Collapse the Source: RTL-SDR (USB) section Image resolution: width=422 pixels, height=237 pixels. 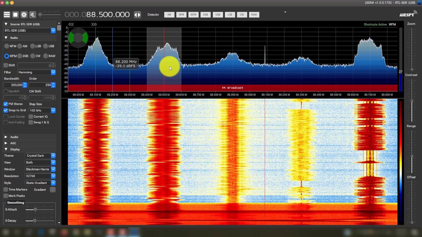[x=6, y=24]
